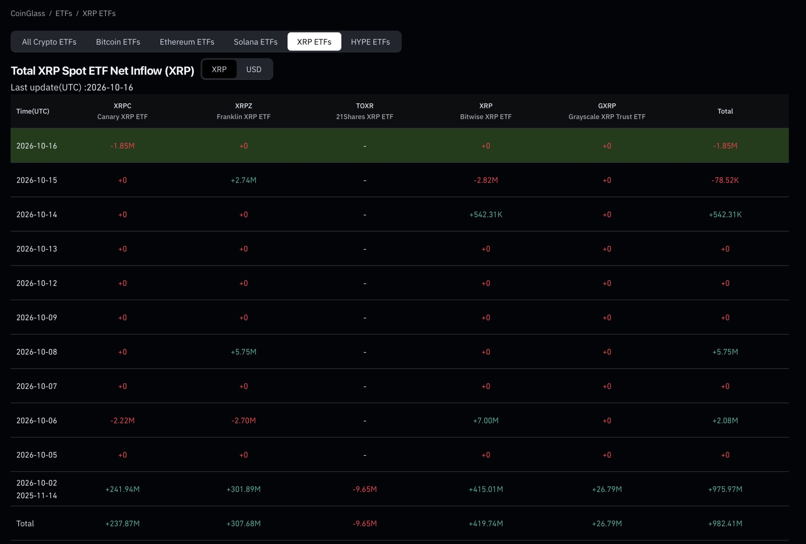This screenshot has width=806, height=544.
Task: Click the Bitwise XRP ETF column header
Action: click(485, 111)
